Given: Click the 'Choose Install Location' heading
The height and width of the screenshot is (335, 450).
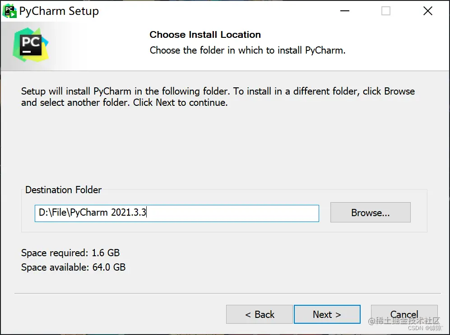Looking at the screenshot, I should [x=205, y=35].
